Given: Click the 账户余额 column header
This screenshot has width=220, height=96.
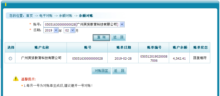Looking at the screenshot, I should (x=179, y=47).
